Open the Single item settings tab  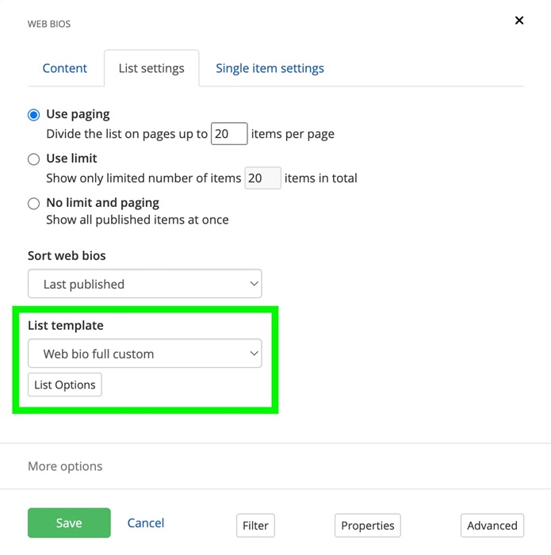[x=270, y=68]
